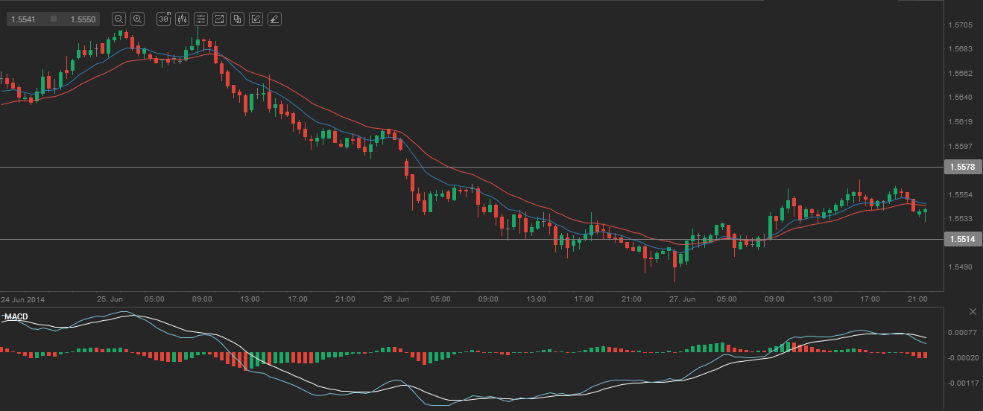Select the 1.5514 price level label
This screenshot has width=983, height=411.
962,239
